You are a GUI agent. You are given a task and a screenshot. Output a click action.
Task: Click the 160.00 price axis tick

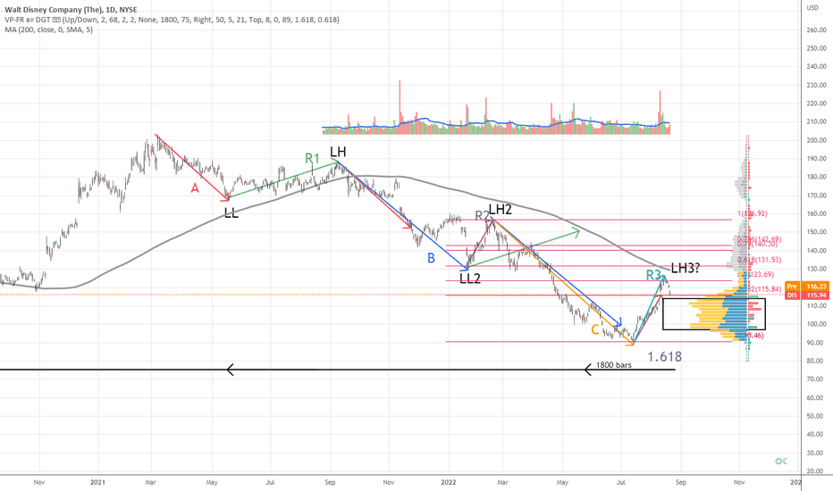(815, 214)
